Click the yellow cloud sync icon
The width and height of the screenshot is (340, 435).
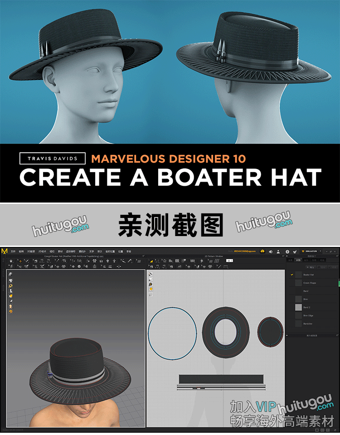(262, 251)
